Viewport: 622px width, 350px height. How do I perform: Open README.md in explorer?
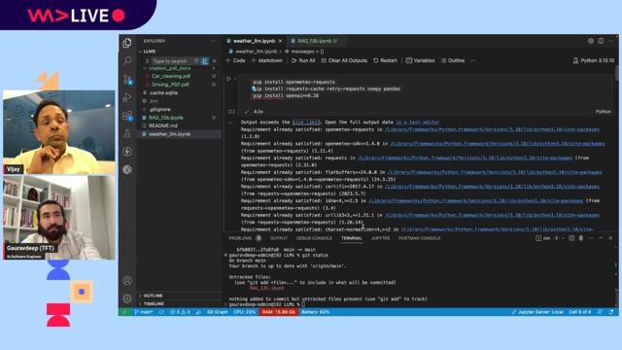click(162, 125)
